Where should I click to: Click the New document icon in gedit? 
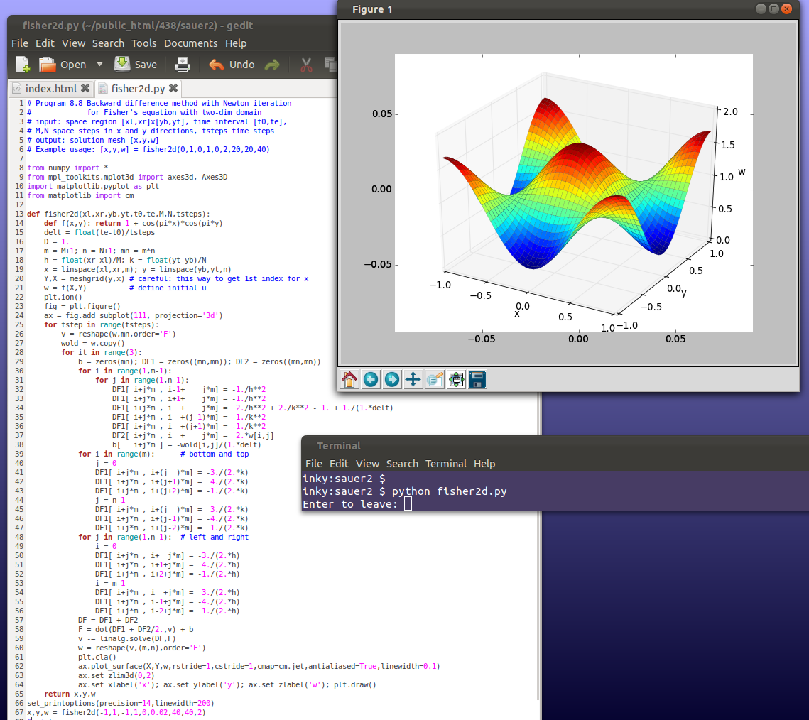(23, 65)
